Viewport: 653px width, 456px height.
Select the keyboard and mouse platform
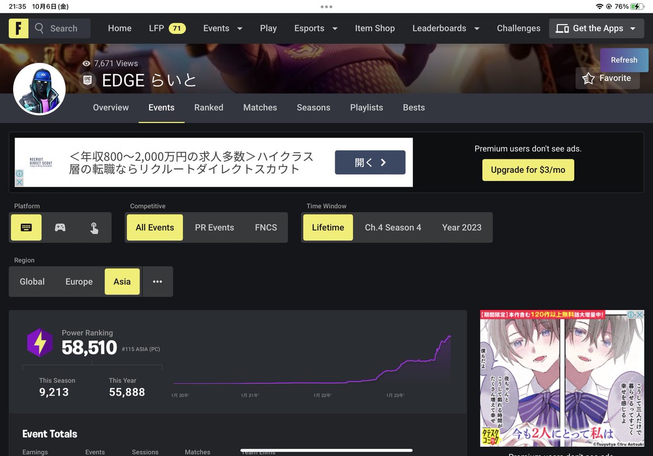[x=26, y=227]
